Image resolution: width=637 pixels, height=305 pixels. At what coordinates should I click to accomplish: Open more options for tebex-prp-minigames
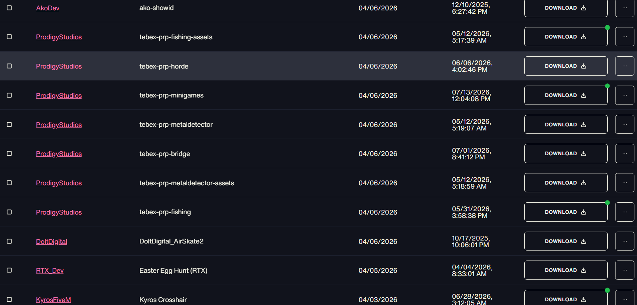click(625, 95)
